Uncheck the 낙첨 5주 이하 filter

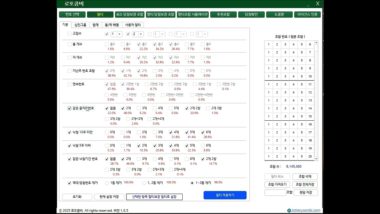[x=69, y=146]
